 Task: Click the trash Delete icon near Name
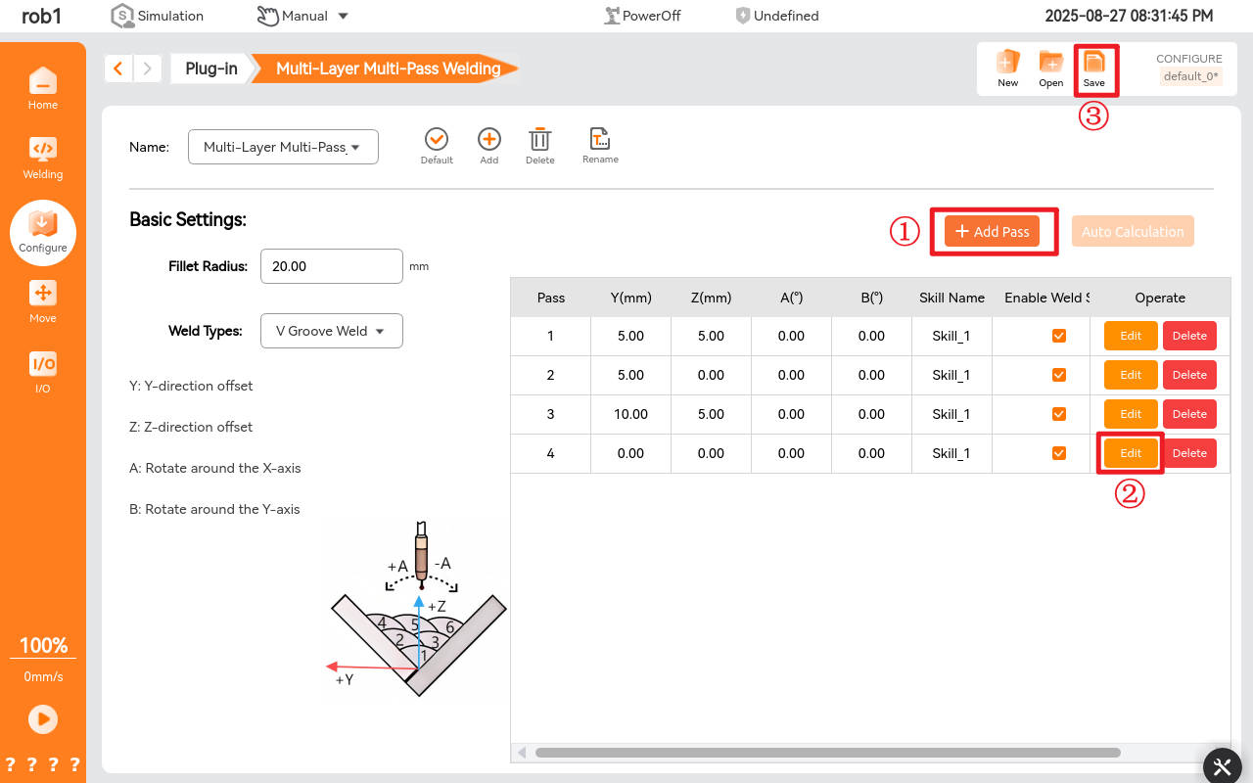[539, 142]
